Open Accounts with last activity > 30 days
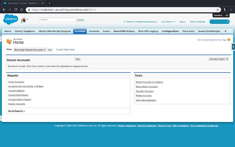 (26, 86)
